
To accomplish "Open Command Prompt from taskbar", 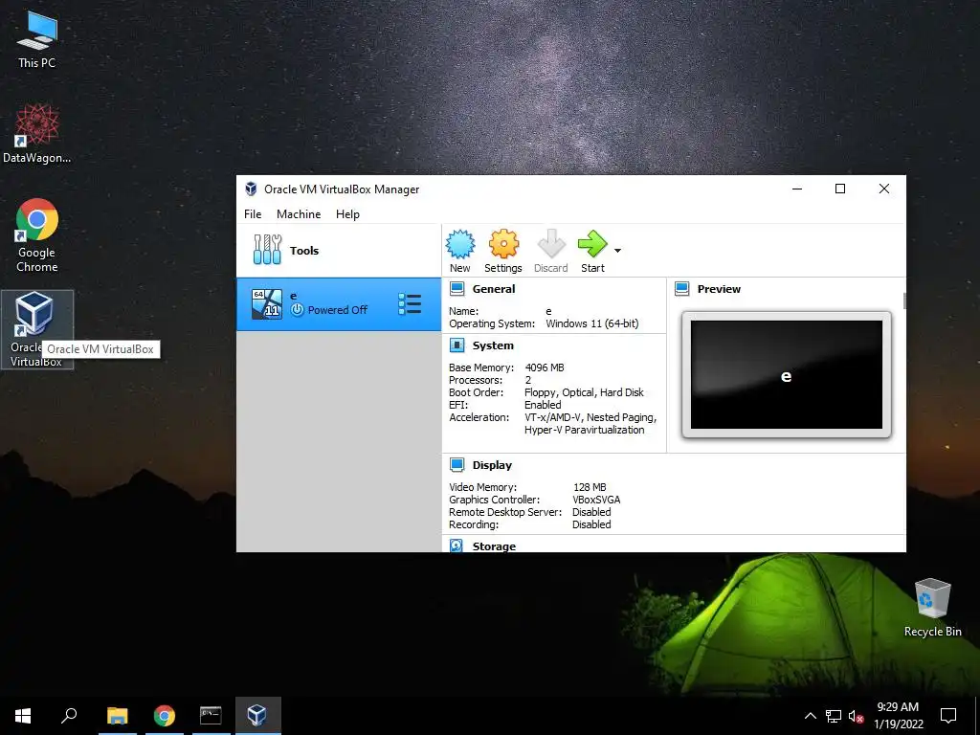I will (211, 716).
